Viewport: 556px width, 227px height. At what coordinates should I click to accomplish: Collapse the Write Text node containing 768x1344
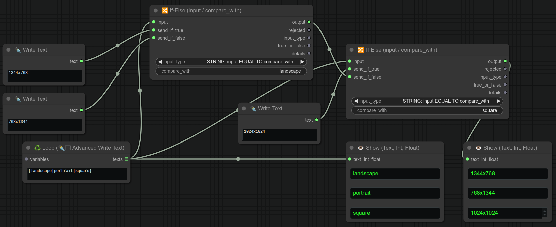tap(9, 99)
